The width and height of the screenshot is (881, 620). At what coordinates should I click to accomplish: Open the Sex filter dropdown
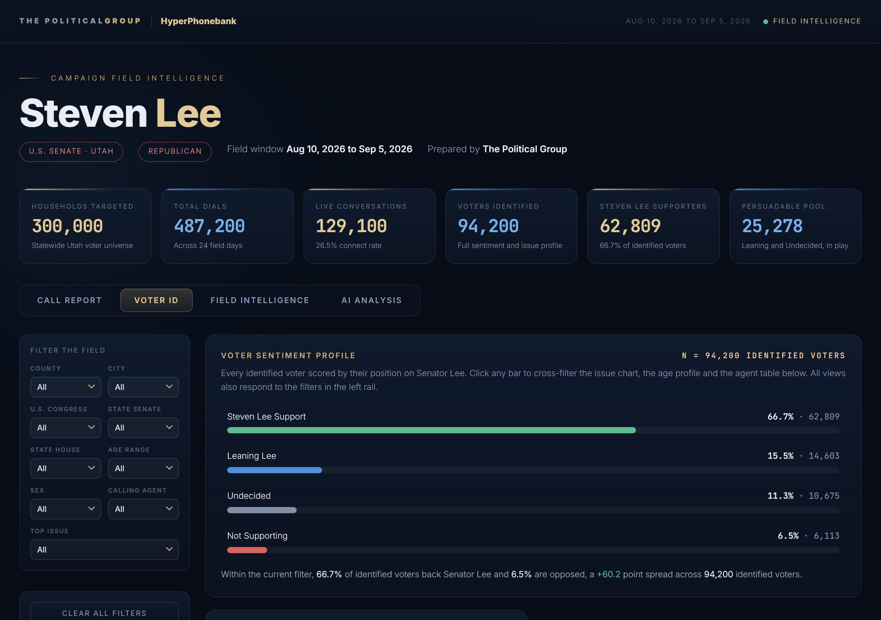coord(66,509)
